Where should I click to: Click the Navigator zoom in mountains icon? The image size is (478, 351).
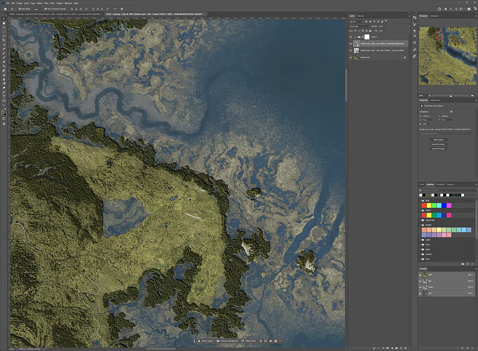coord(472,95)
